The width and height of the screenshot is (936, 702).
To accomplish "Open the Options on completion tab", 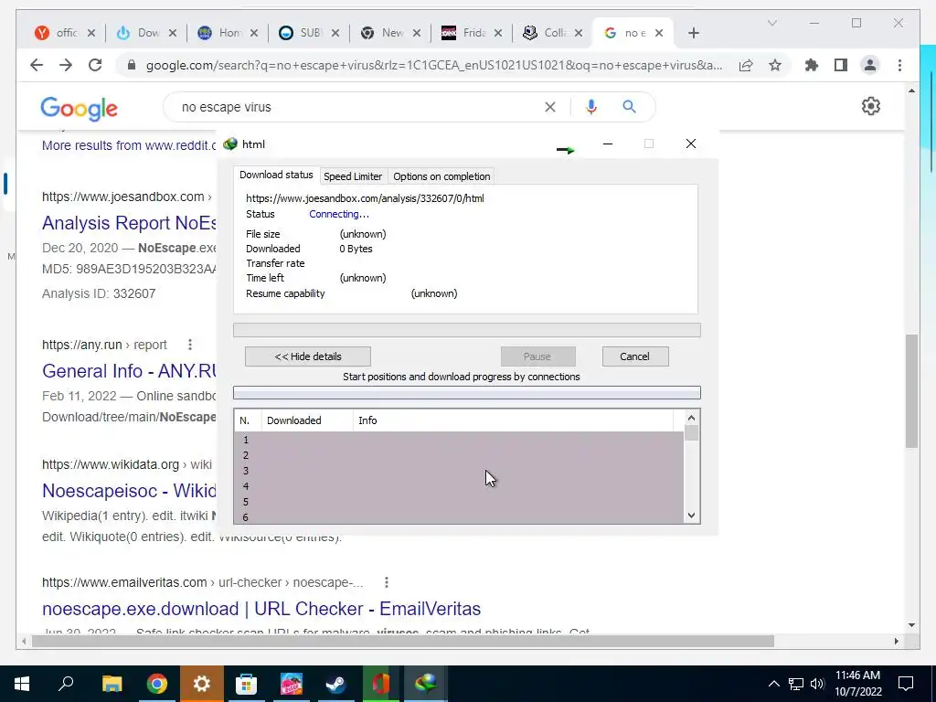I will 441,176.
